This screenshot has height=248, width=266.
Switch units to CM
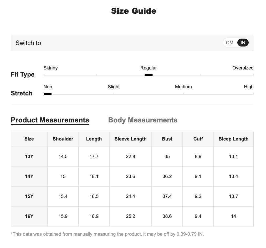[229, 43]
